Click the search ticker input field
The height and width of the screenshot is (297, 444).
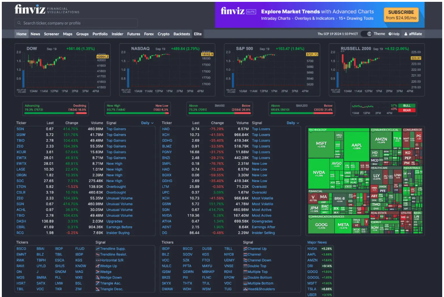pos(77,23)
